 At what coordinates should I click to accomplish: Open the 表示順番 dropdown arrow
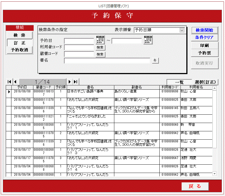pos(182,30)
